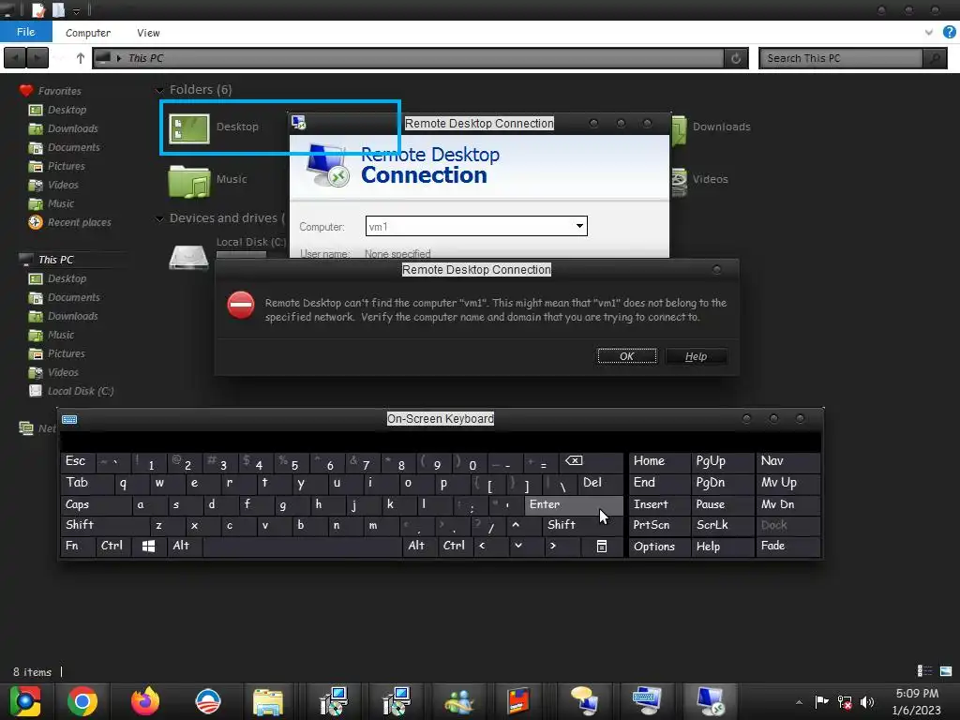Click the Nav key on On-Screen Keyboard
Image resolution: width=960 pixels, height=720 pixels.
(x=788, y=461)
